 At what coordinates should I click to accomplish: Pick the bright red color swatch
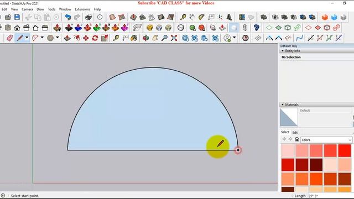pyautogui.click(x=344, y=150)
